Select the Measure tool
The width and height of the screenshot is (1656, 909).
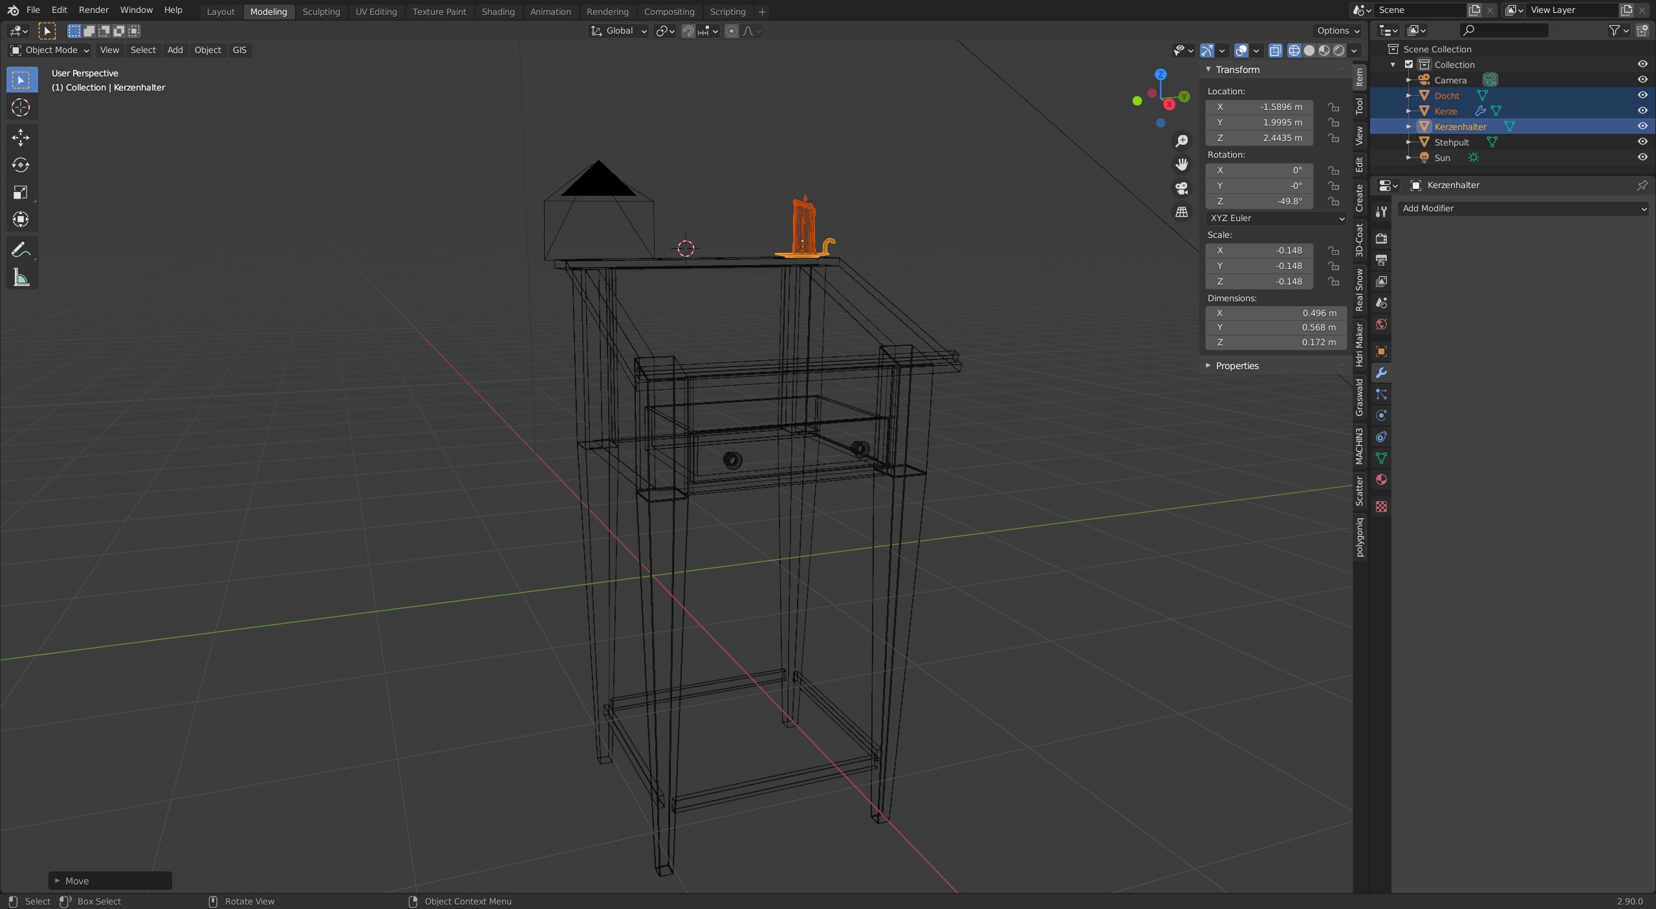[x=21, y=278]
